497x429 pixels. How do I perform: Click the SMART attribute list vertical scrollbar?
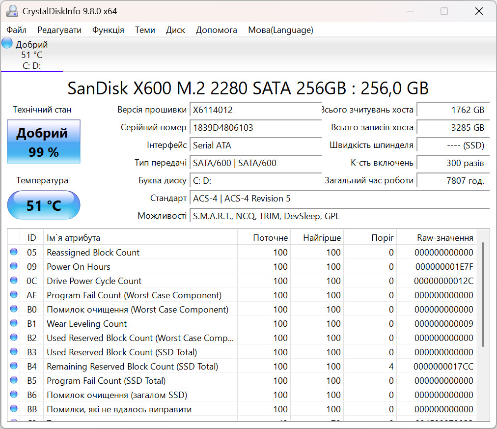tap(483, 294)
